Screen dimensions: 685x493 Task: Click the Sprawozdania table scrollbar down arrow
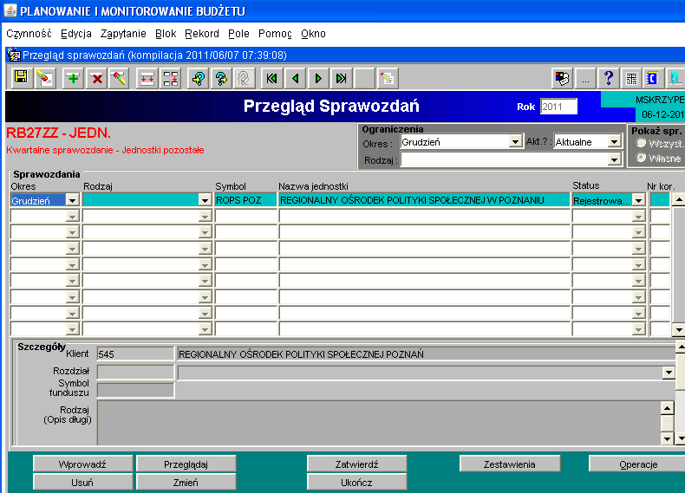pyautogui.click(x=678, y=330)
